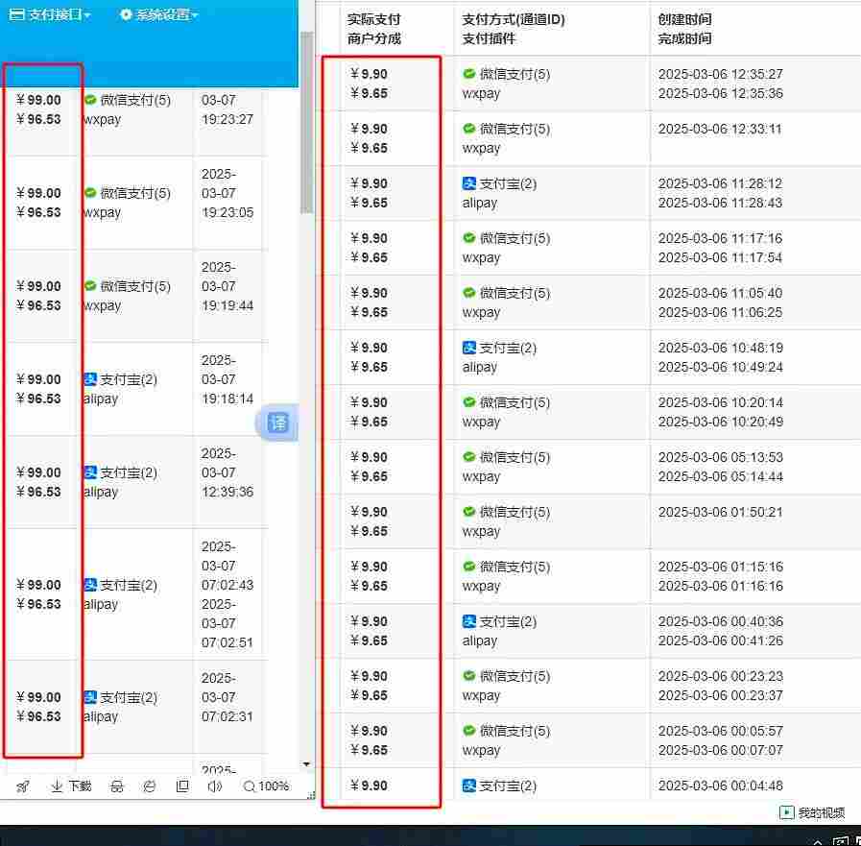
Task: Open the 系统设置 dropdown menu
Action: point(158,15)
